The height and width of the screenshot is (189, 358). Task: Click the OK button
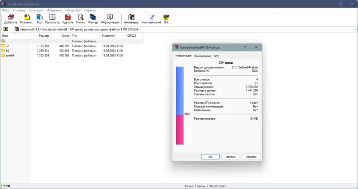pyautogui.click(x=210, y=157)
